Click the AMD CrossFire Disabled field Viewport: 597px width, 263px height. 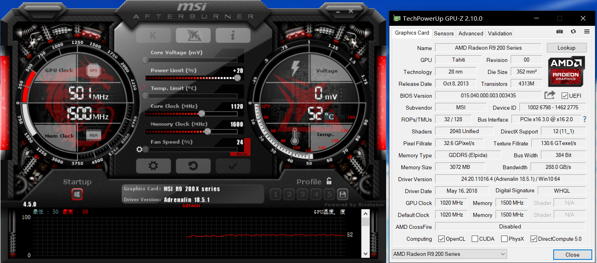[510, 226]
